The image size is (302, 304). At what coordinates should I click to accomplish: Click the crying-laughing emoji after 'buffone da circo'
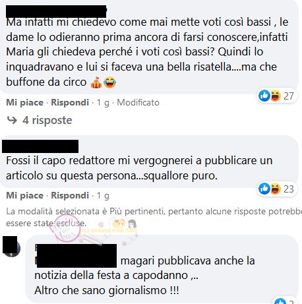(x=109, y=82)
